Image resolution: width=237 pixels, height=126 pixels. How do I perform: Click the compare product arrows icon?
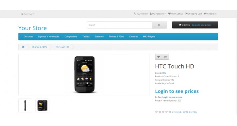click(x=165, y=57)
